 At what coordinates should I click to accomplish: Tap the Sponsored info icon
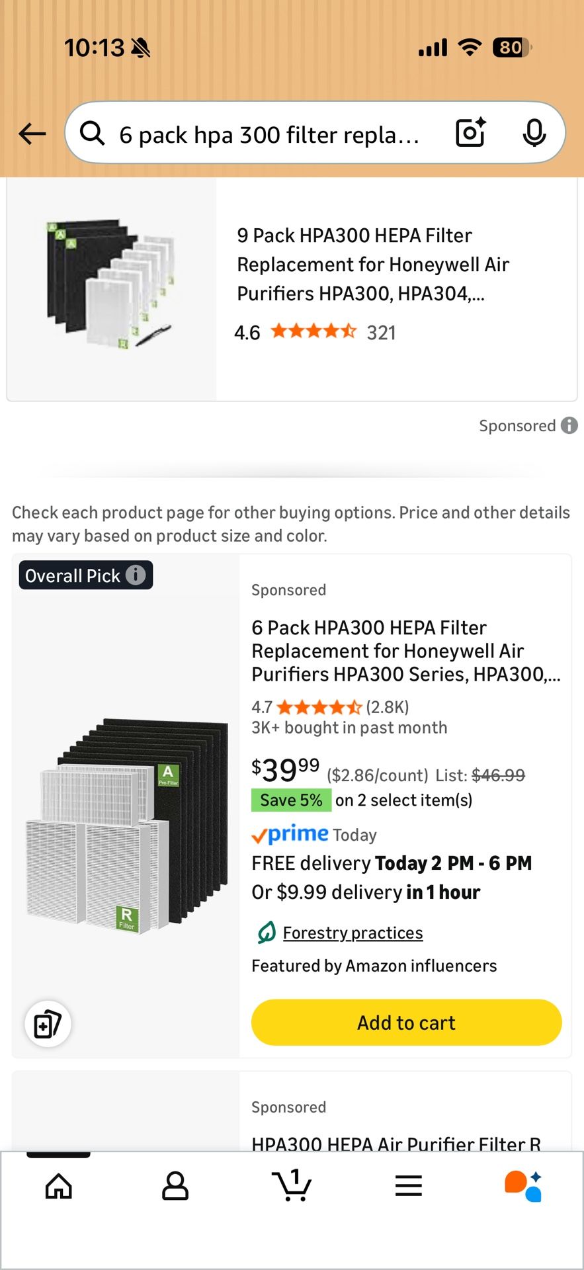[x=569, y=425]
